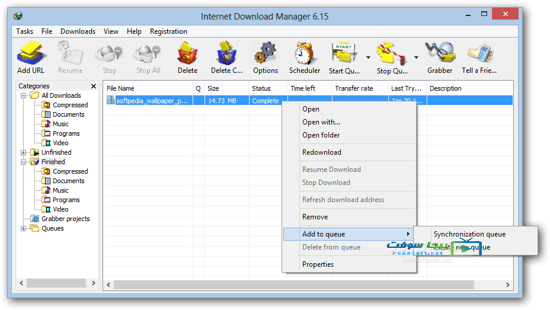Click the Grabber projects icon

tap(34, 219)
